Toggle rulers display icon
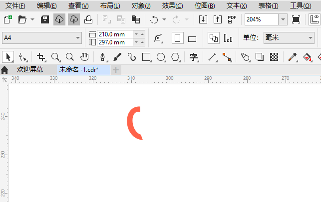 315,19
